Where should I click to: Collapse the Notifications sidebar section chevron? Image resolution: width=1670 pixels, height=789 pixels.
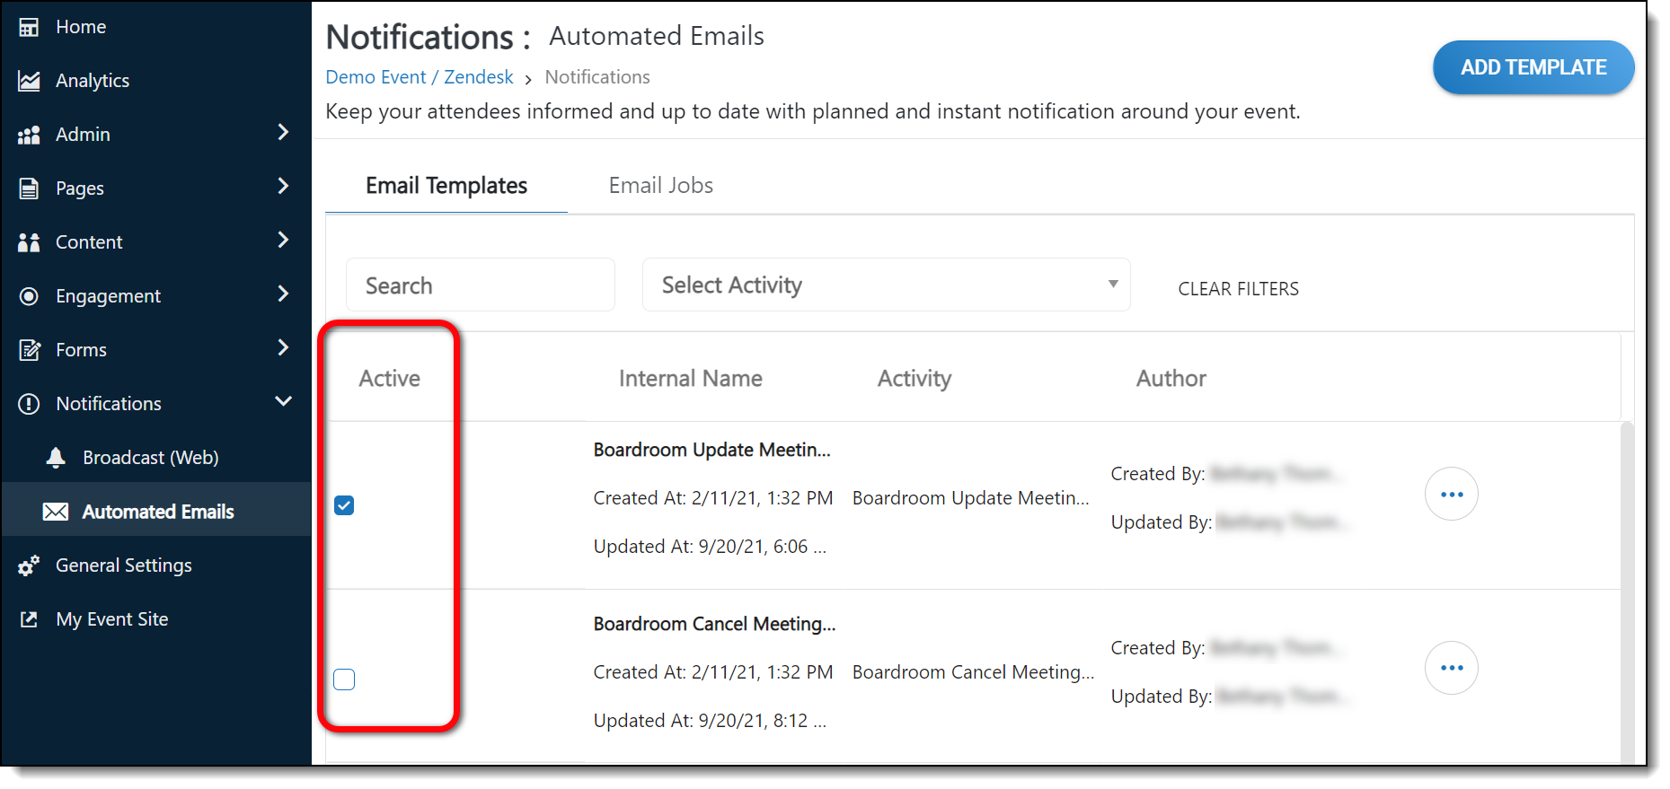click(283, 401)
